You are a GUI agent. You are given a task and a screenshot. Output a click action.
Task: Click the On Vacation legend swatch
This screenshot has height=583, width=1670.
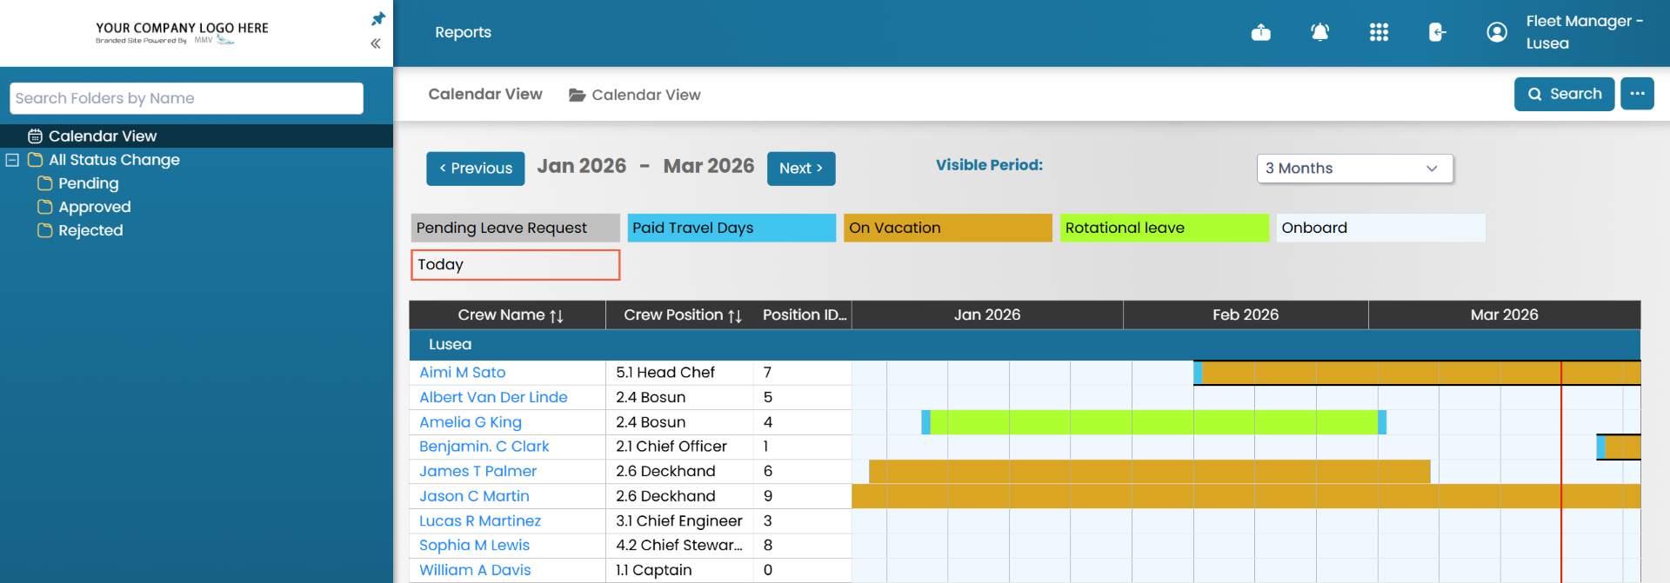point(947,228)
